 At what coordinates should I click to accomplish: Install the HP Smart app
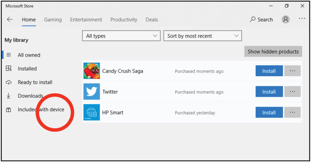click(269, 112)
